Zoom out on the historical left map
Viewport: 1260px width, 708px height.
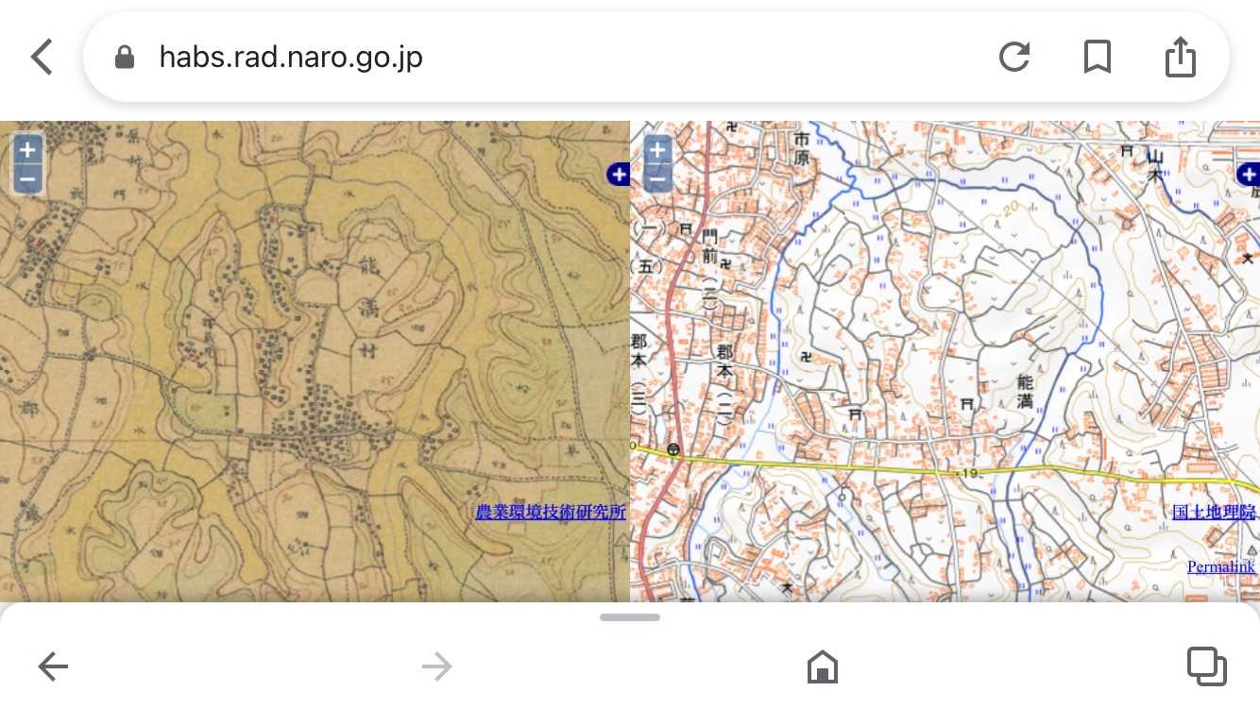(27, 177)
